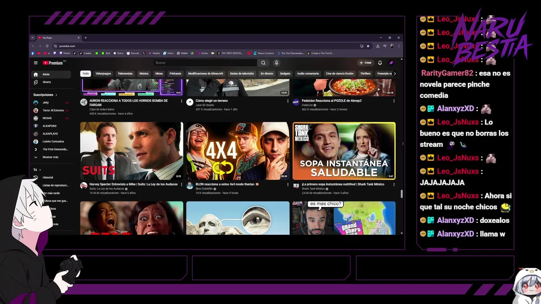Open Shorts in sidebar
Viewport: 541px width, 304px height.
[52, 82]
